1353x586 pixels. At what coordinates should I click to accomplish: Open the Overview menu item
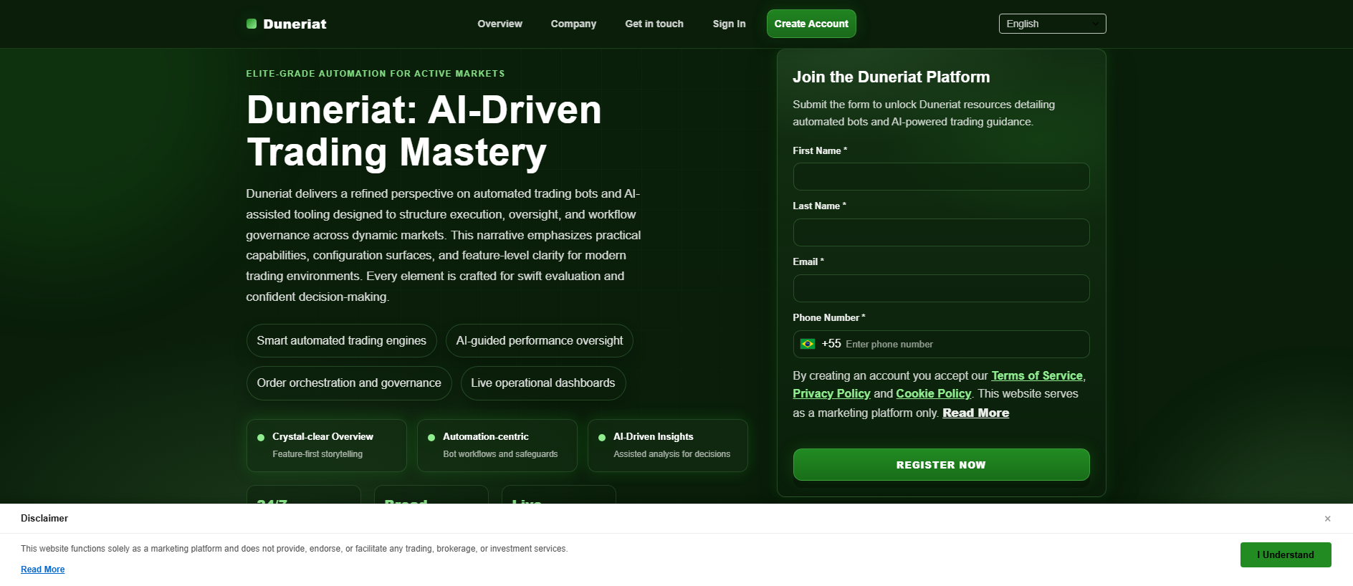(x=499, y=24)
